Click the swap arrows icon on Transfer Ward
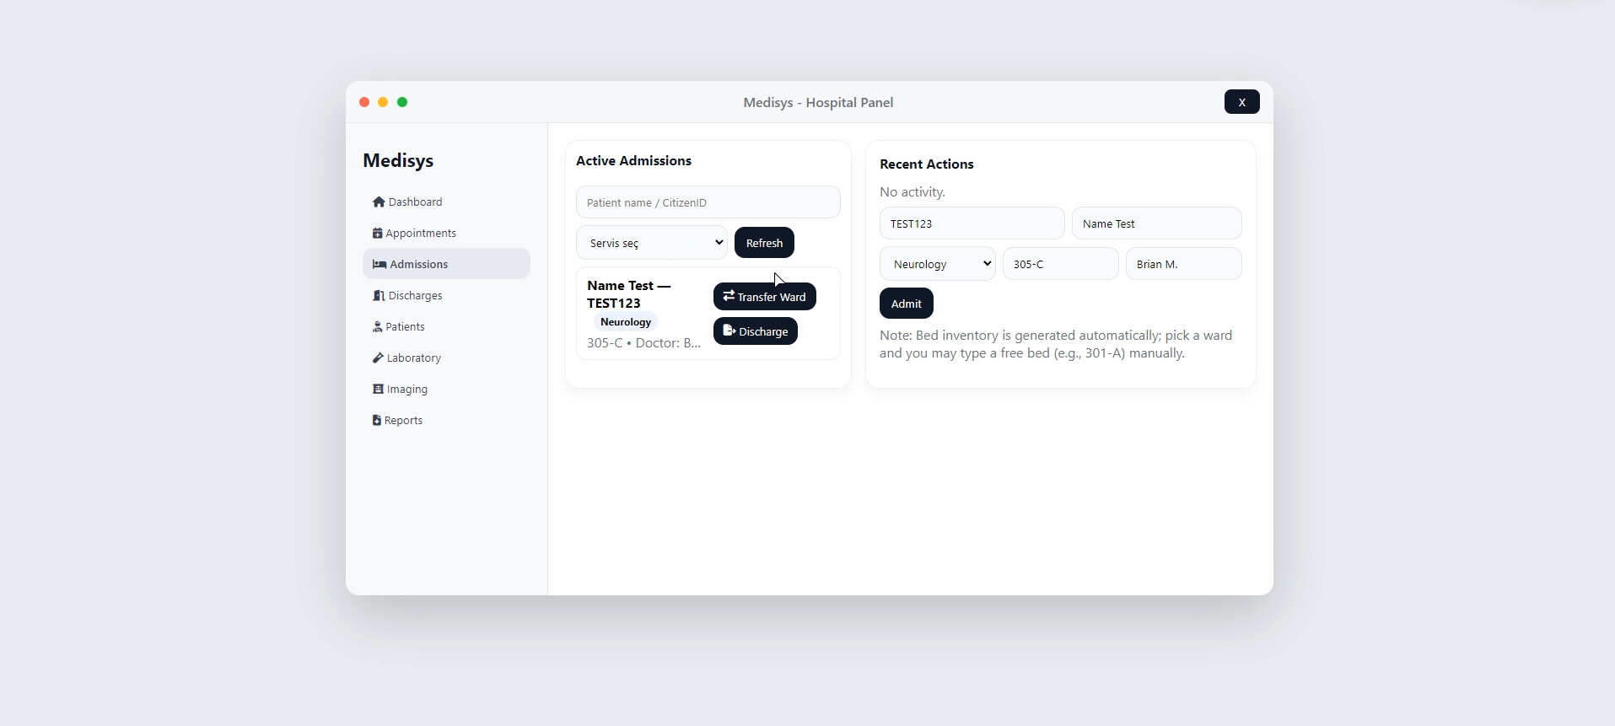The height and width of the screenshot is (726, 1615). 729,296
